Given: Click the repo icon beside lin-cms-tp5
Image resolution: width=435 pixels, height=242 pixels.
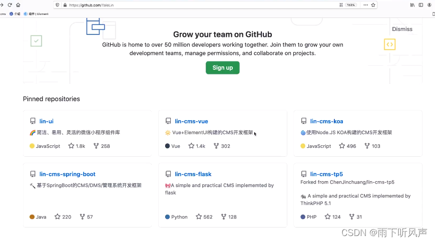Looking at the screenshot, I should (304, 174).
